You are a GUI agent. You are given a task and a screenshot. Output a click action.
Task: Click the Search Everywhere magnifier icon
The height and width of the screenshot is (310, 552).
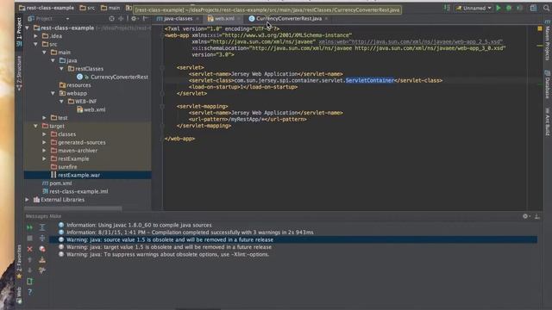pos(546,8)
